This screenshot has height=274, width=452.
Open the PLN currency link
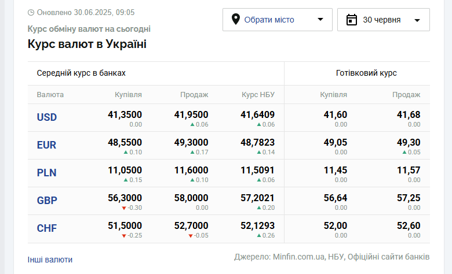pos(46,173)
